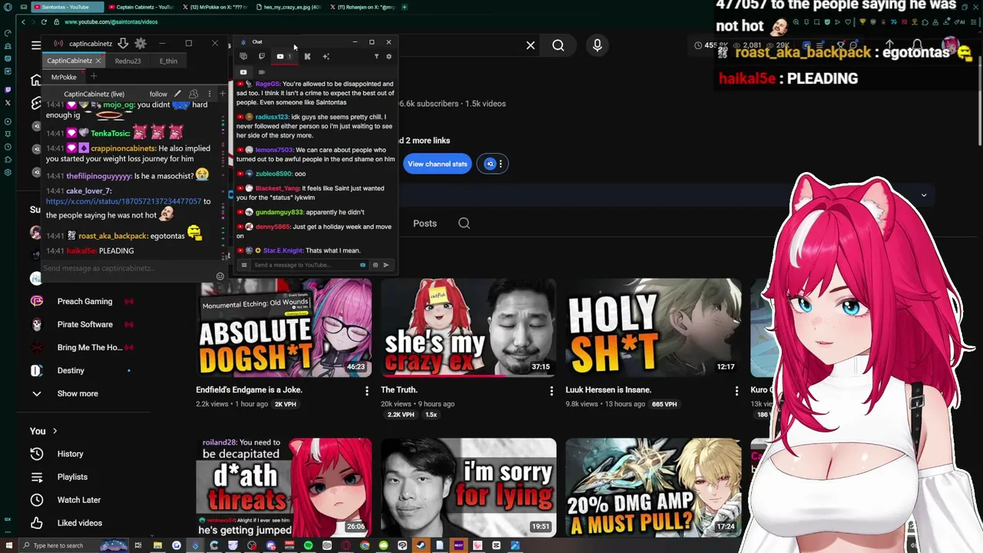The width and height of the screenshot is (983, 553).
Task: Switch to the Rednu23 chat tab
Action: coord(127,61)
